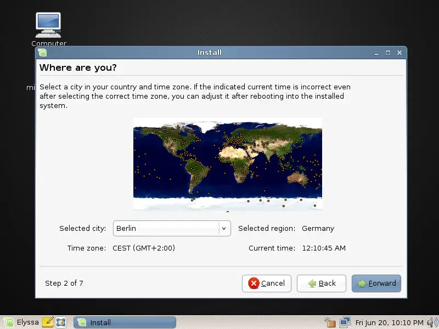439x329 pixels.
Task: Click the Germany region value
Action: [x=318, y=229]
